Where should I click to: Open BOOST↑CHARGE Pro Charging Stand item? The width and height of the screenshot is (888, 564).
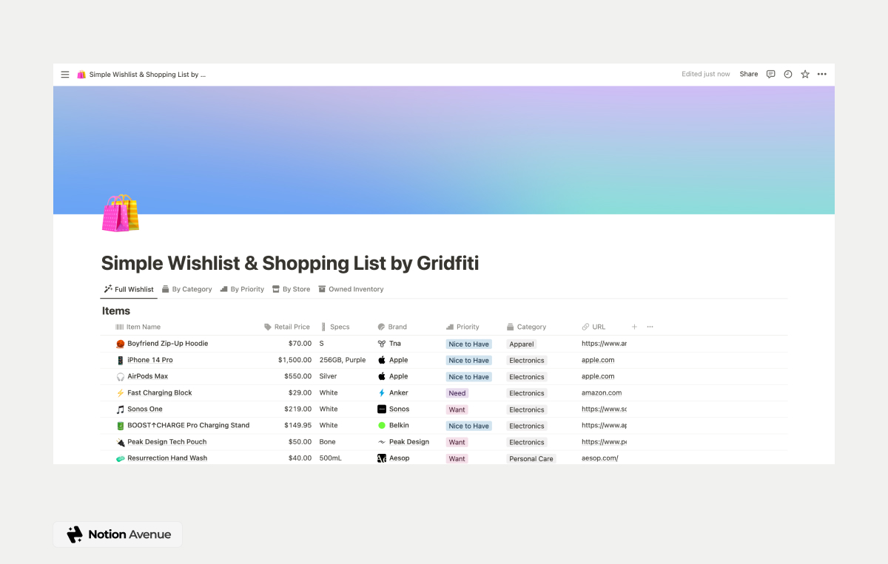pyautogui.click(x=188, y=425)
